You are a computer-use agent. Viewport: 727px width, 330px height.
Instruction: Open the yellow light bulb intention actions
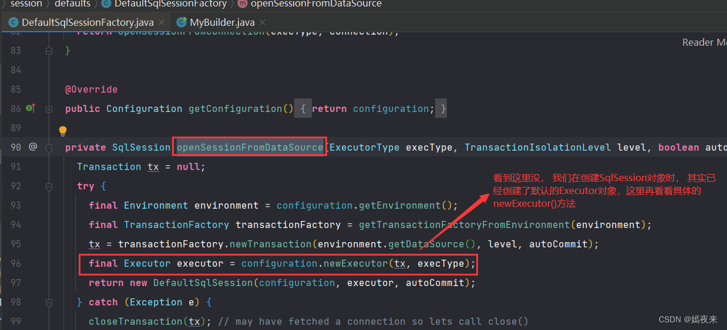tap(63, 131)
